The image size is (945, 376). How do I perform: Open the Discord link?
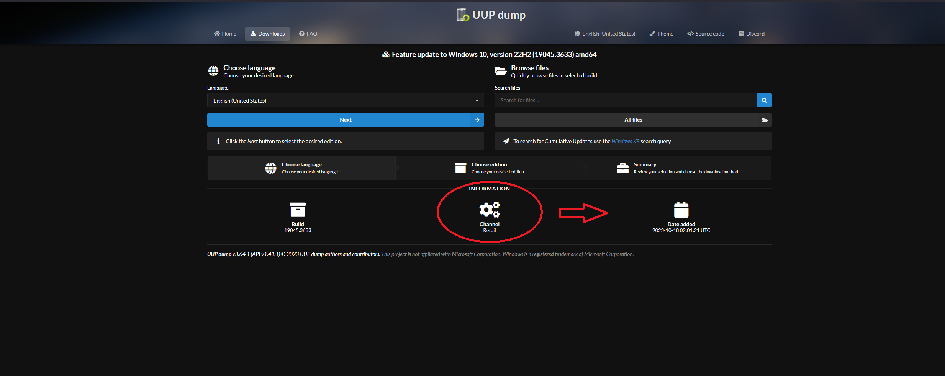[751, 34]
